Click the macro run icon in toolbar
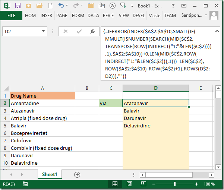 [x=123, y=6]
